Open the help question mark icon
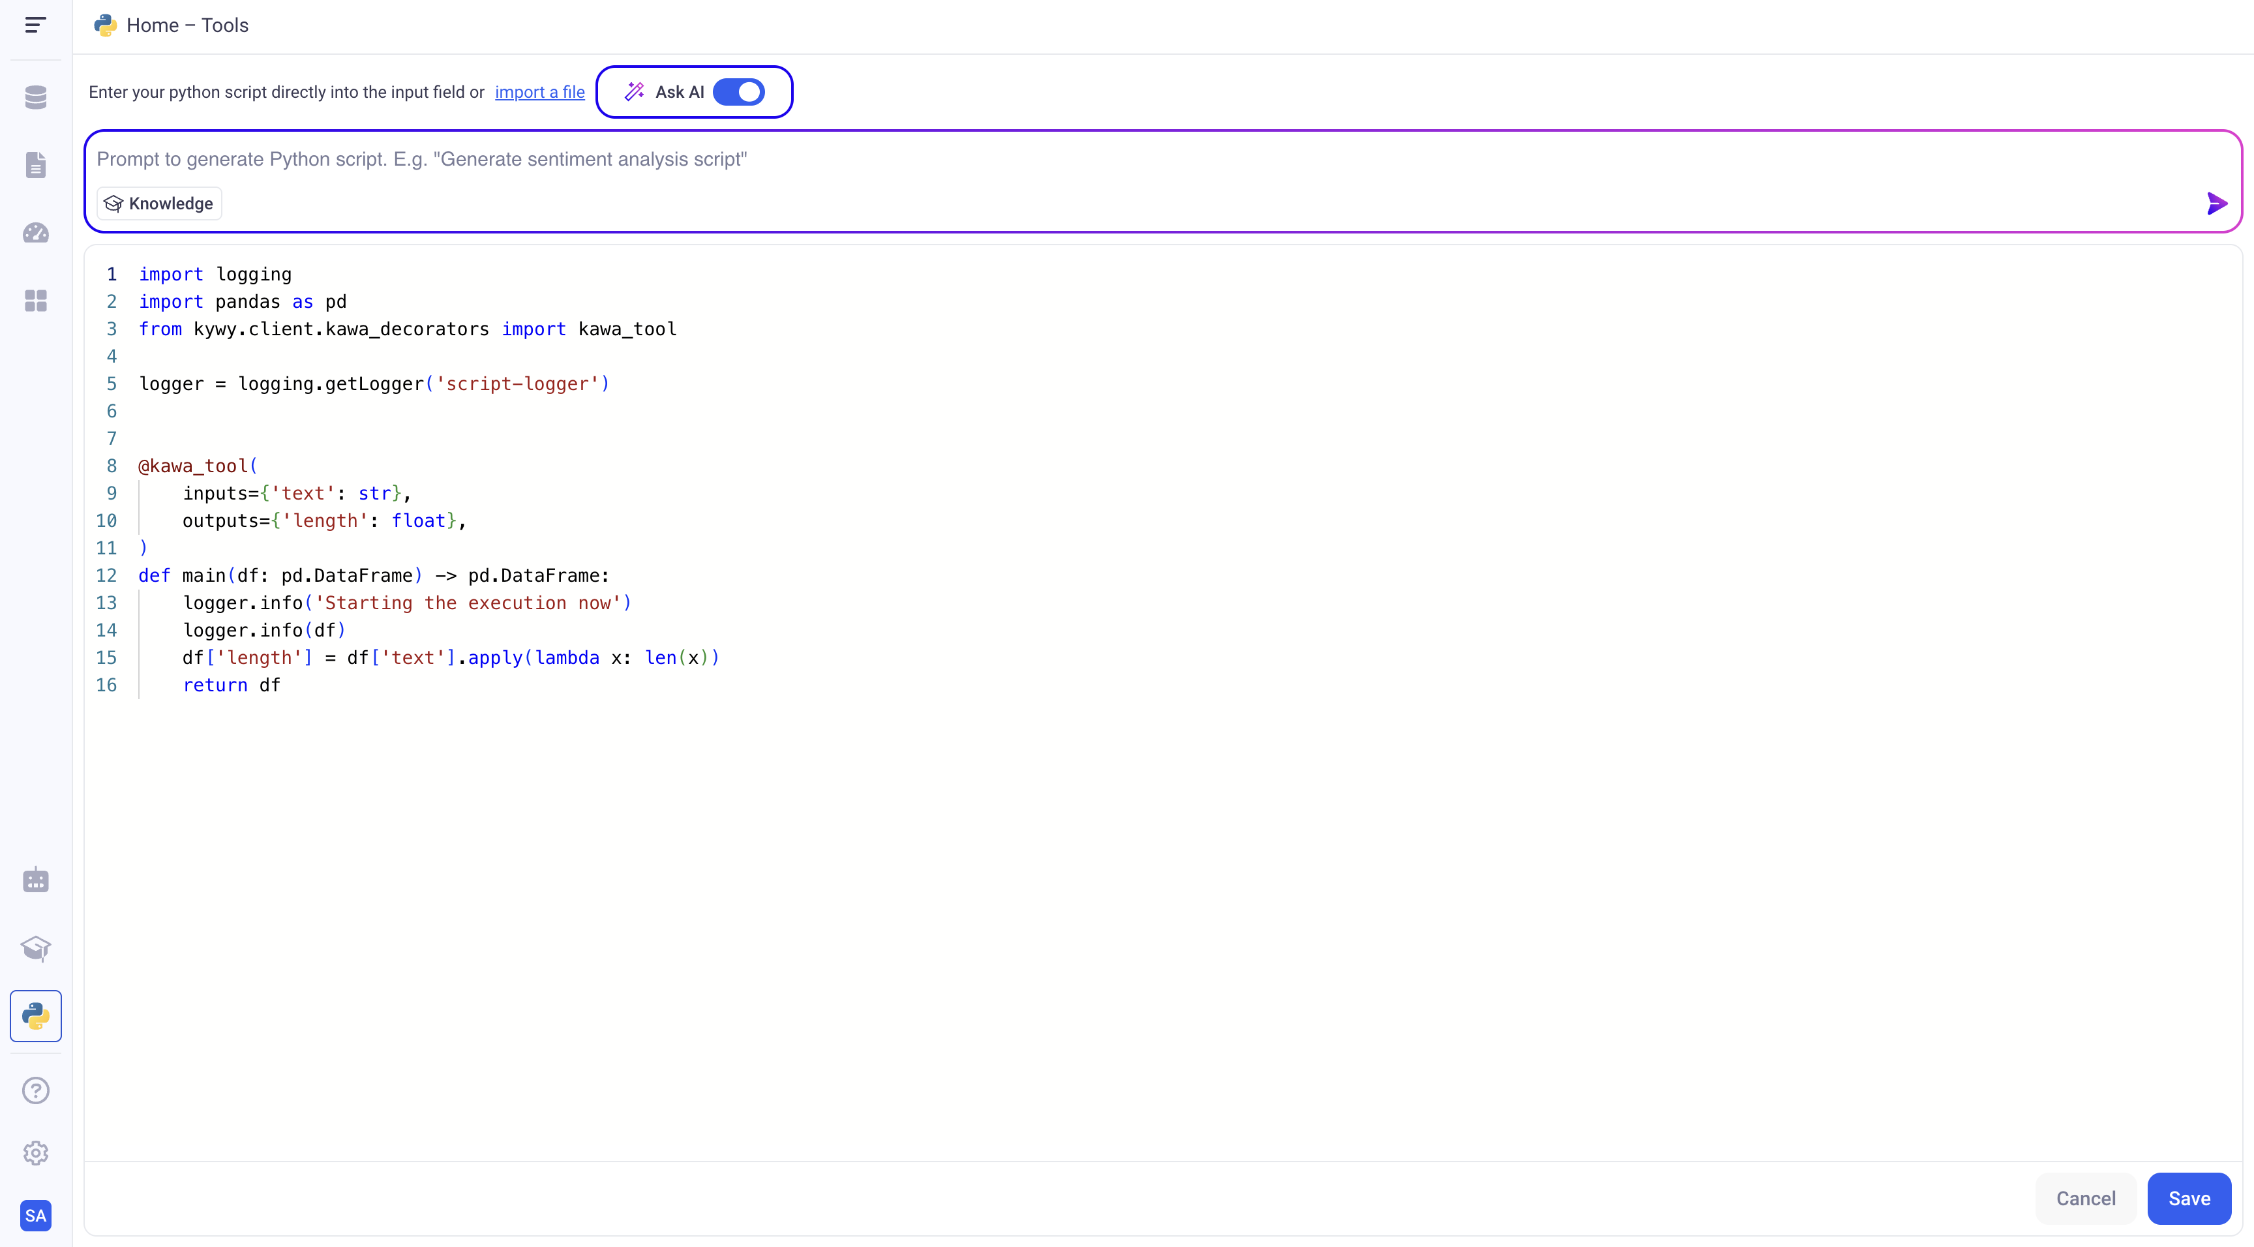The image size is (2254, 1247). (x=36, y=1090)
